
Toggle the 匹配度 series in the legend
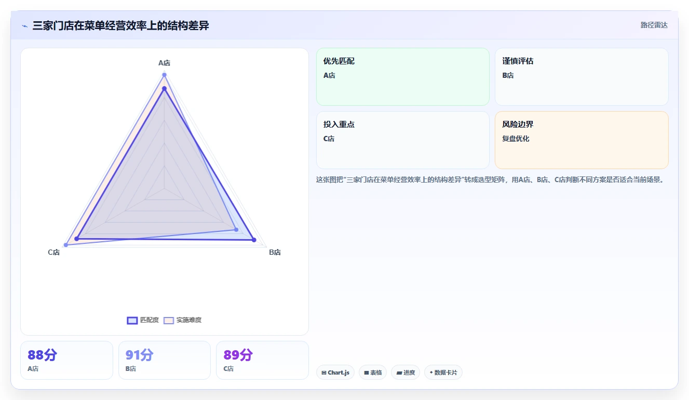(143, 320)
